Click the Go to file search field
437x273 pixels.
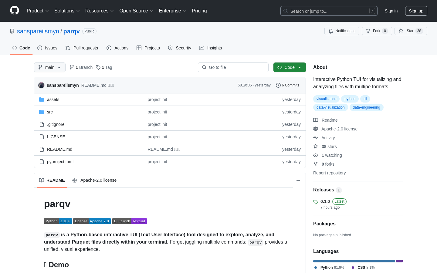click(233, 67)
